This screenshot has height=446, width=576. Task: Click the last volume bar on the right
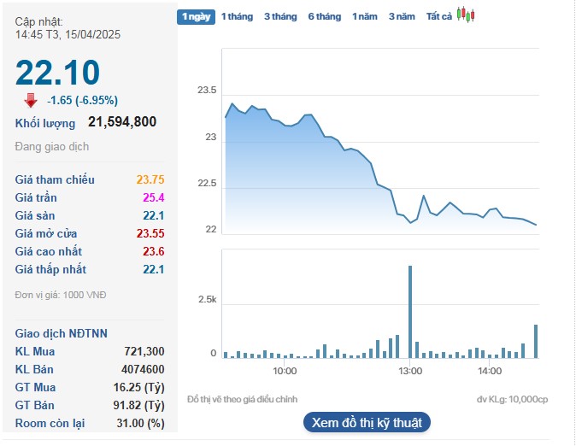click(536, 341)
